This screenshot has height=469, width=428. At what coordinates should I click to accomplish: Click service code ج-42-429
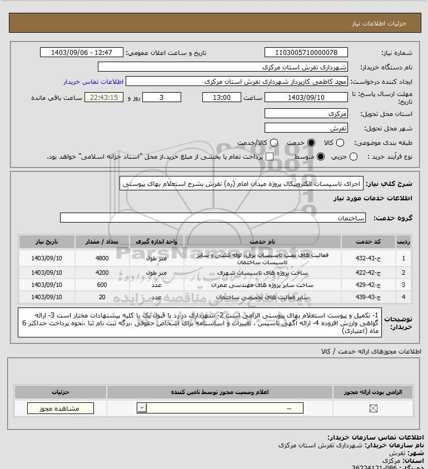pyautogui.click(x=368, y=285)
